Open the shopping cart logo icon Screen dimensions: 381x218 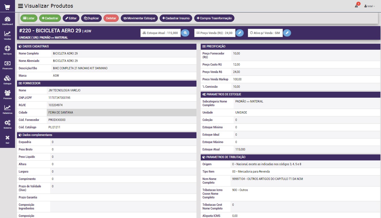[7, 7]
